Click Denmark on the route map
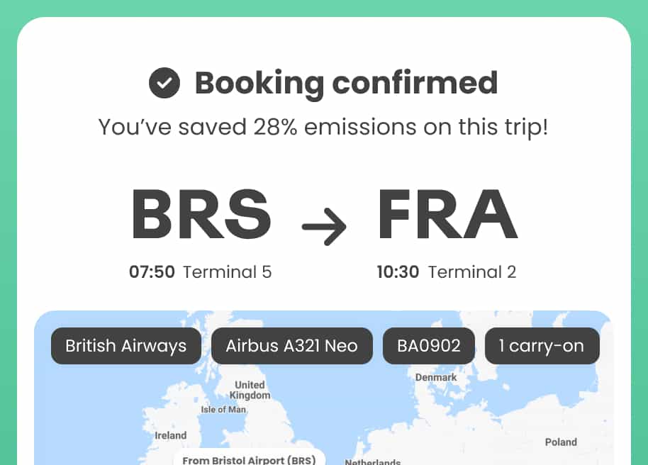Image resolution: width=648 pixels, height=465 pixels. pyautogui.click(x=435, y=377)
